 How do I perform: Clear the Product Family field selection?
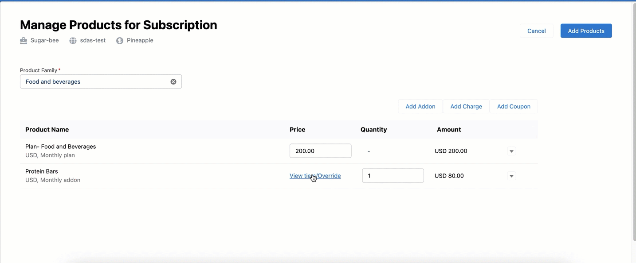point(173,81)
